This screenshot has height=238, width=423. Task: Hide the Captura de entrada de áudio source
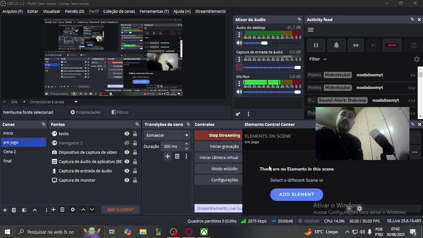127,171
